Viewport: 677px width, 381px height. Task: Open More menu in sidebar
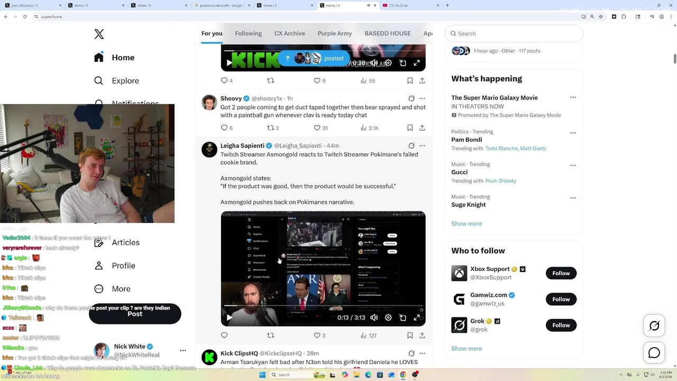coord(112,289)
